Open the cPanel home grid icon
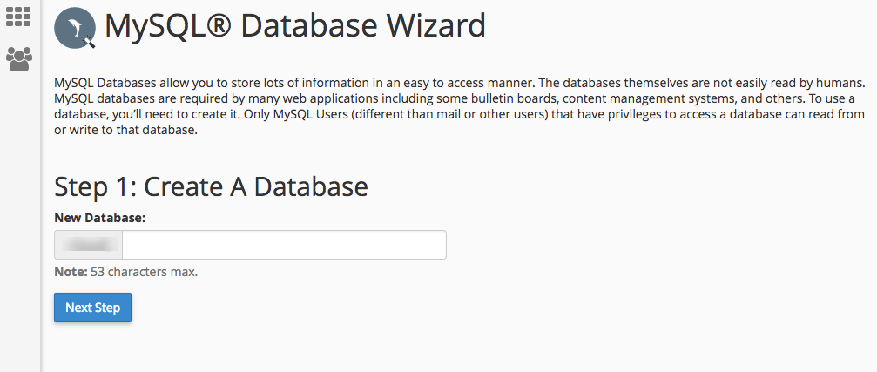This screenshot has width=877, height=372. (18, 16)
